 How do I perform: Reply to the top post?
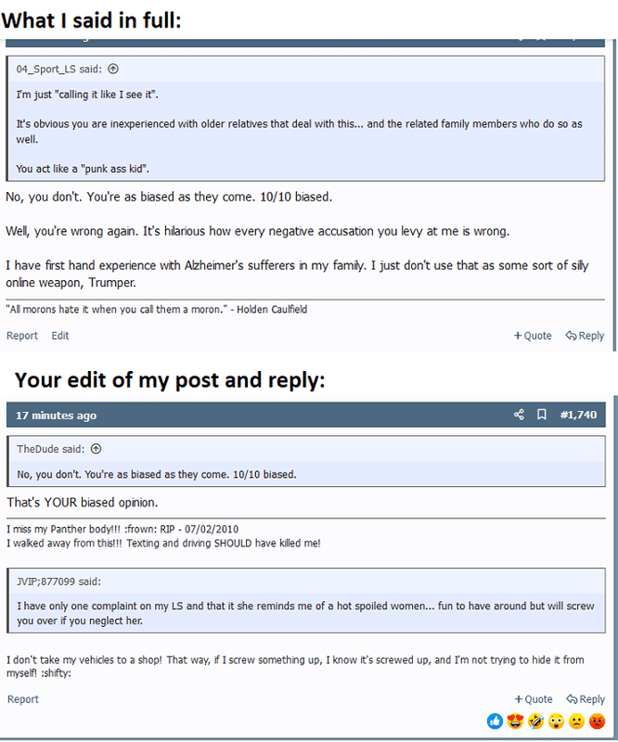pos(585,336)
